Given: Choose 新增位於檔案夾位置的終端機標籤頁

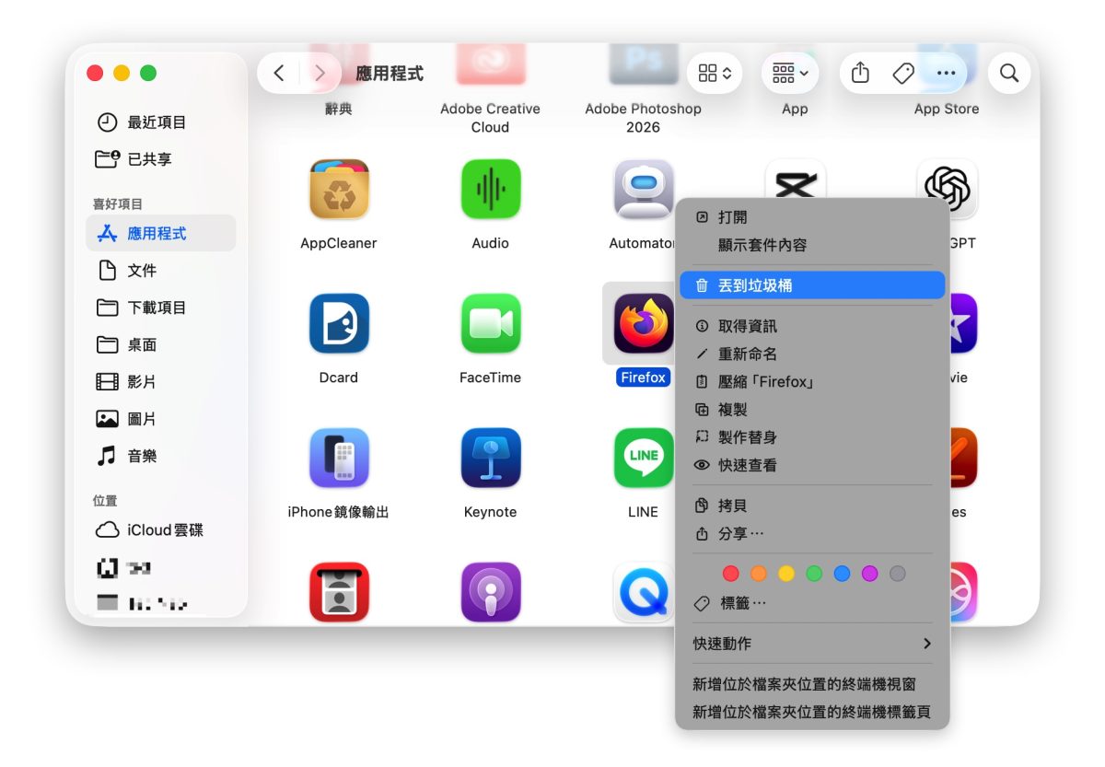Looking at the screenshot, I should (x=812, y=712).
